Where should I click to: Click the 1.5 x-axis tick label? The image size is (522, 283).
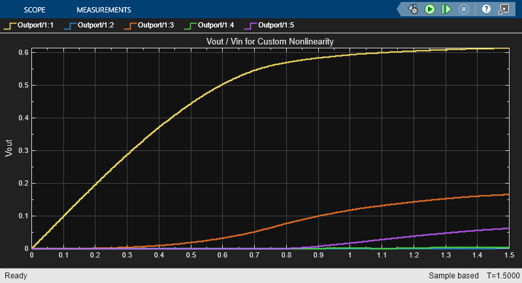tap(509, 255)
